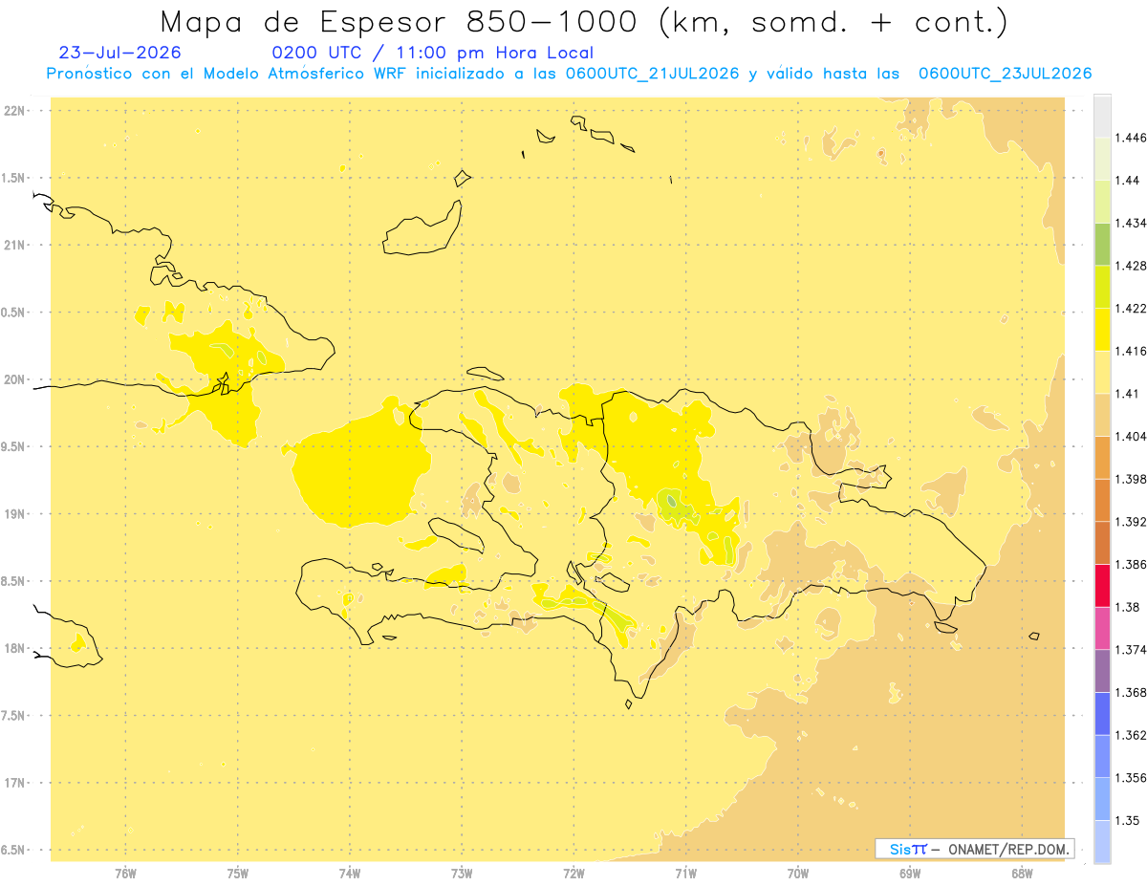Viewport: 1147px width, 886px height.
Task: Click the longitude label "69W"
Action: (910, 874)
